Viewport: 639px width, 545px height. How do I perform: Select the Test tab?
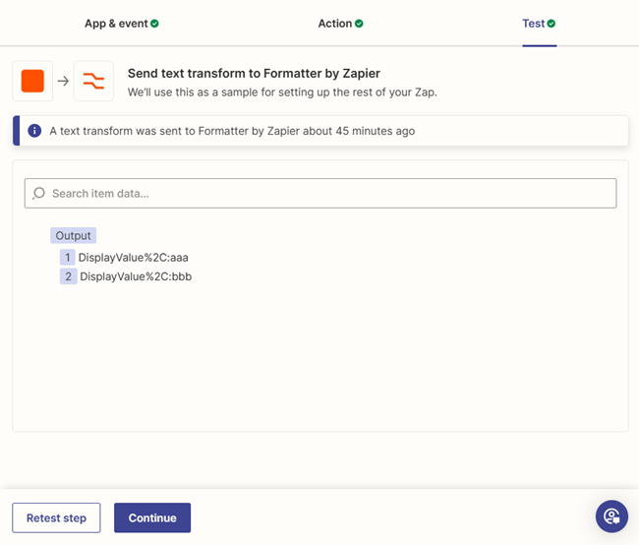coord(539,24)
